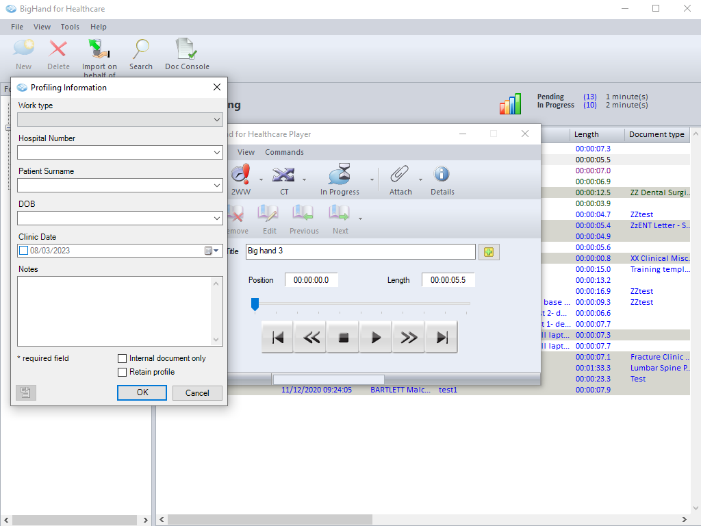Click the profile template icon button
This screenshot has height=526, width=701.
25,392
